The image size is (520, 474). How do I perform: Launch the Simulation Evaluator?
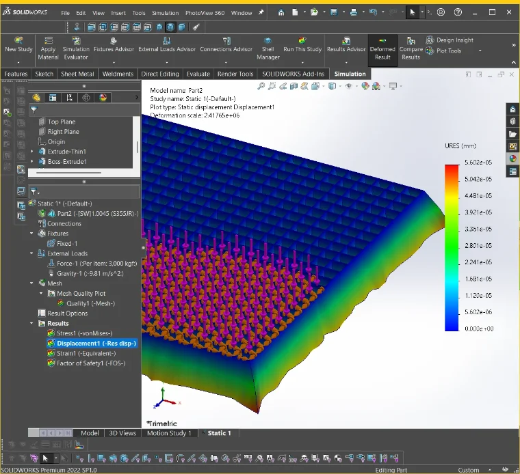pos(76,48)
